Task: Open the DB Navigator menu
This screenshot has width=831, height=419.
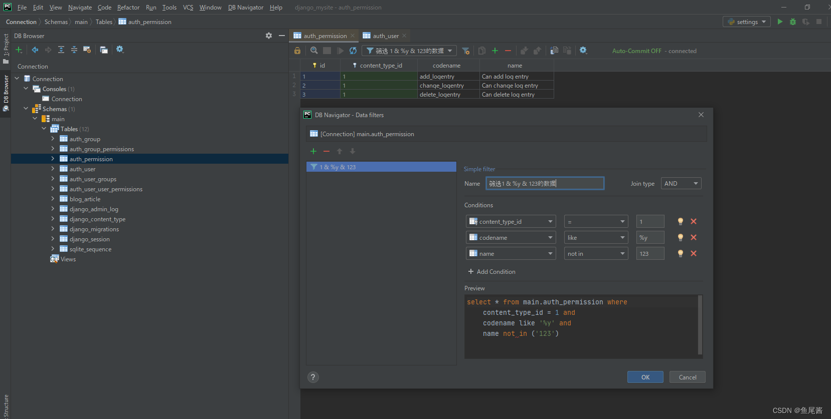Action: tap(245, 8)
